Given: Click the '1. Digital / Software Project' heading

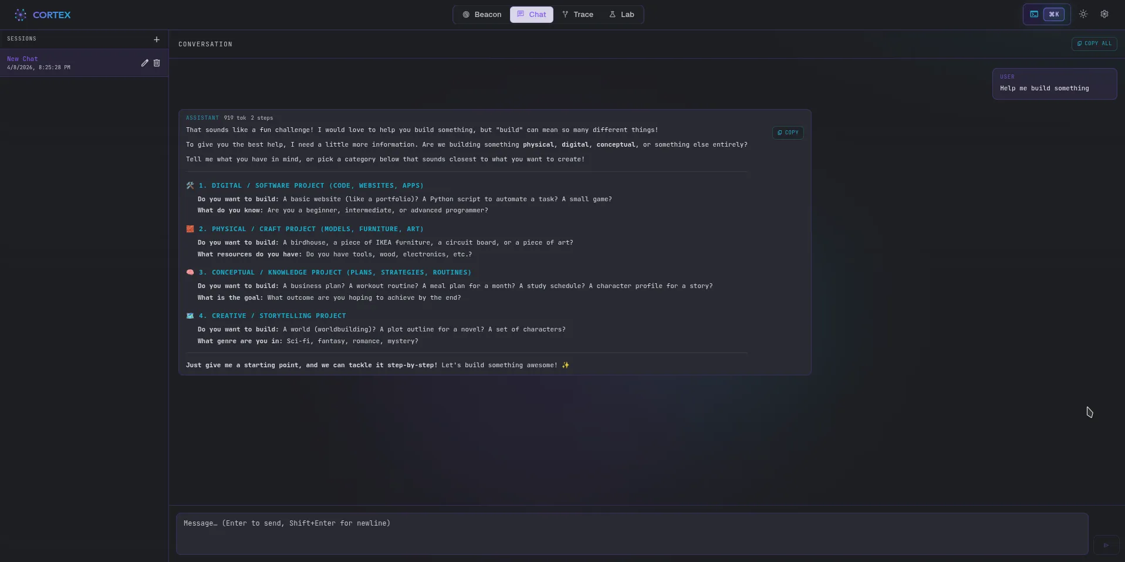Looking at the screenshot, I should pyautogui.click(x=311, y=185).
